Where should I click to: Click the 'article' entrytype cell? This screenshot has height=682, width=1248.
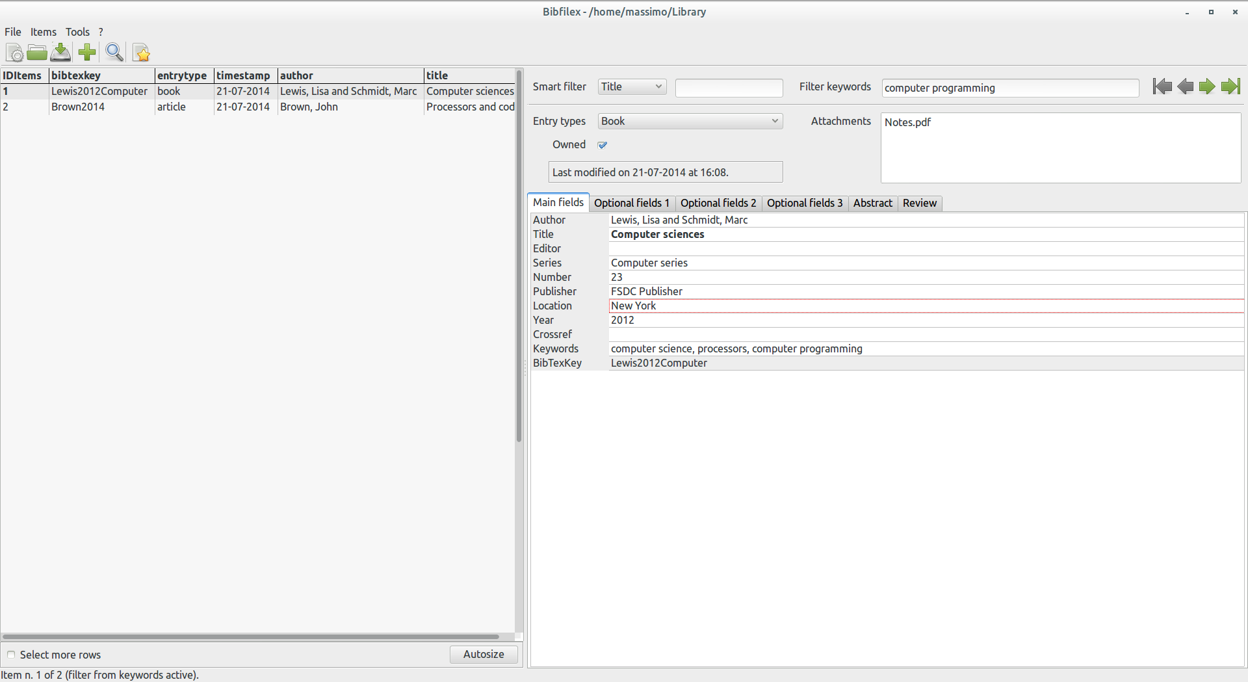[184, 107]
